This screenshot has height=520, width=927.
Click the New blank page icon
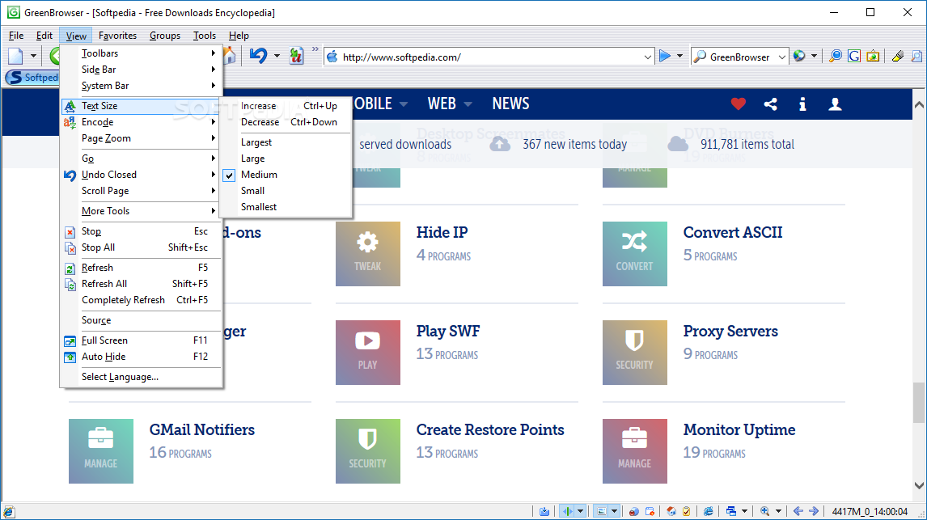coord(15,57)
